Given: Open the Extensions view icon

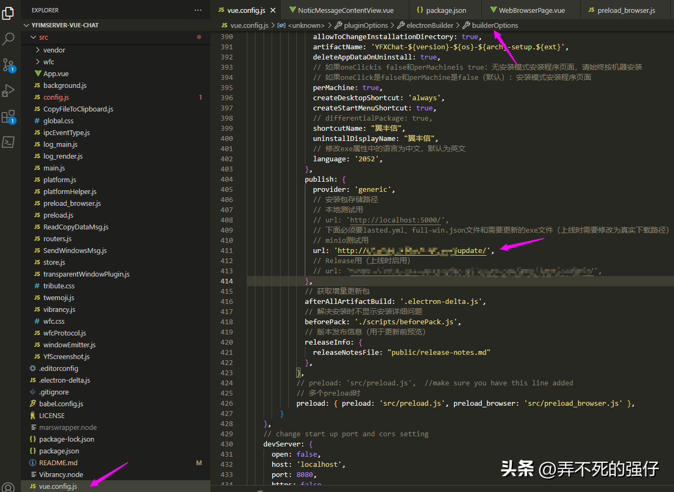Looking at the screenshot, I should coord(8,117).
